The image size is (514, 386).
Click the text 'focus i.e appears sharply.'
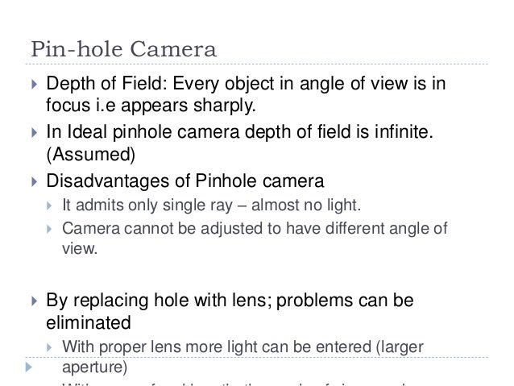(151, 106)
